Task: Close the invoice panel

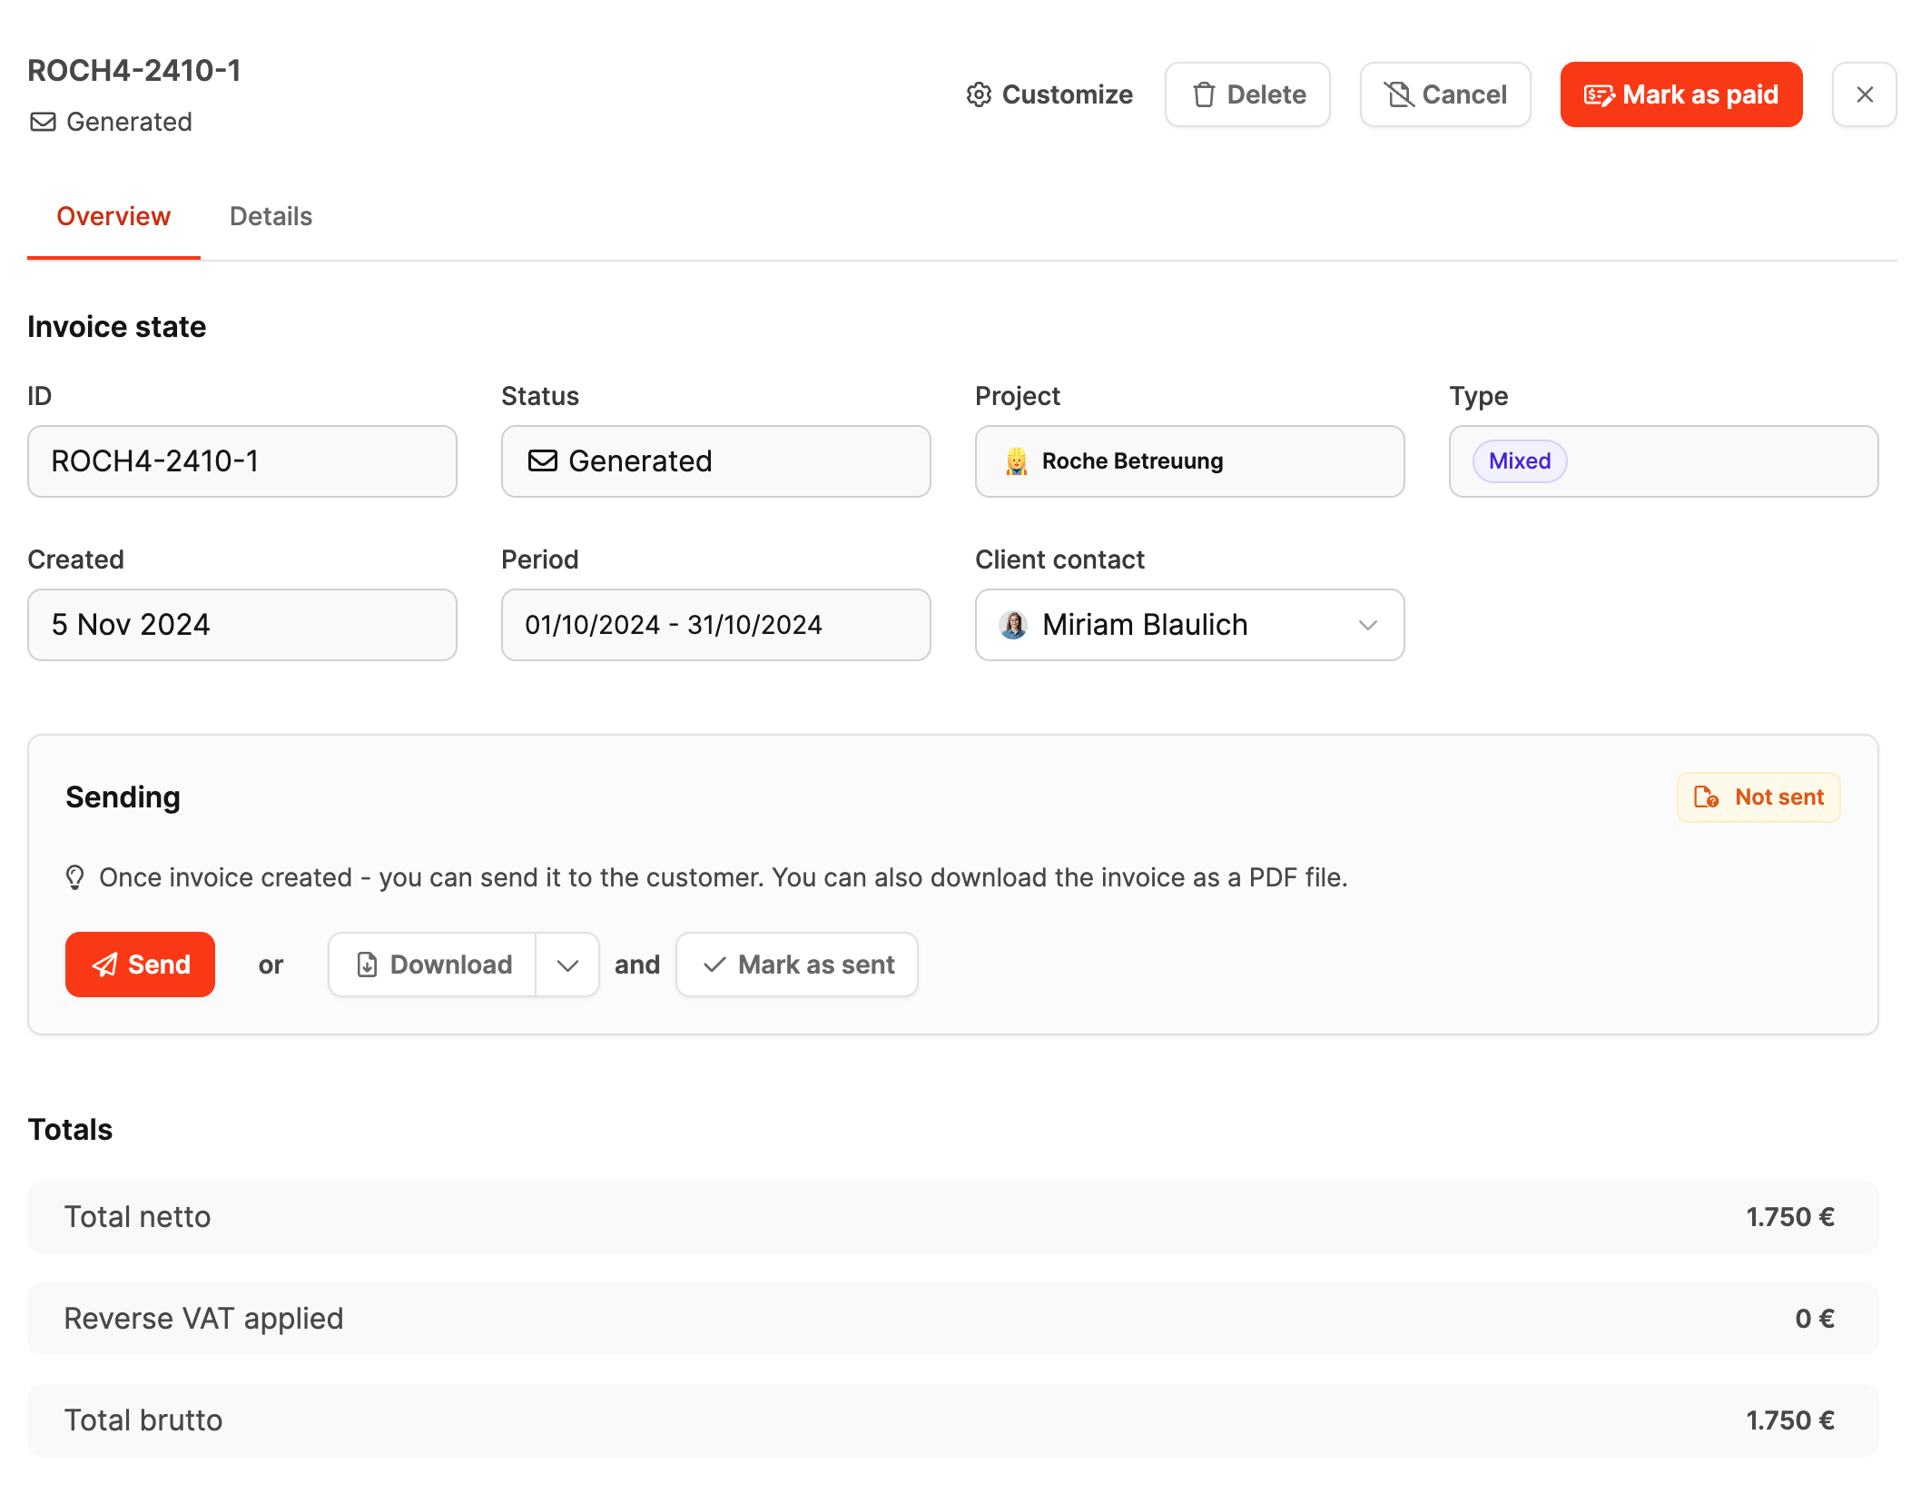Action: (1865, 94)
